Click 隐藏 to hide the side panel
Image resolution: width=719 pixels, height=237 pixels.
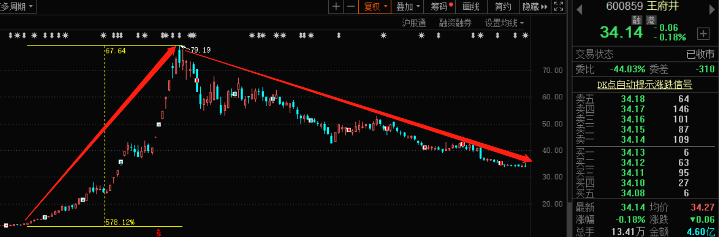point(535,7)
